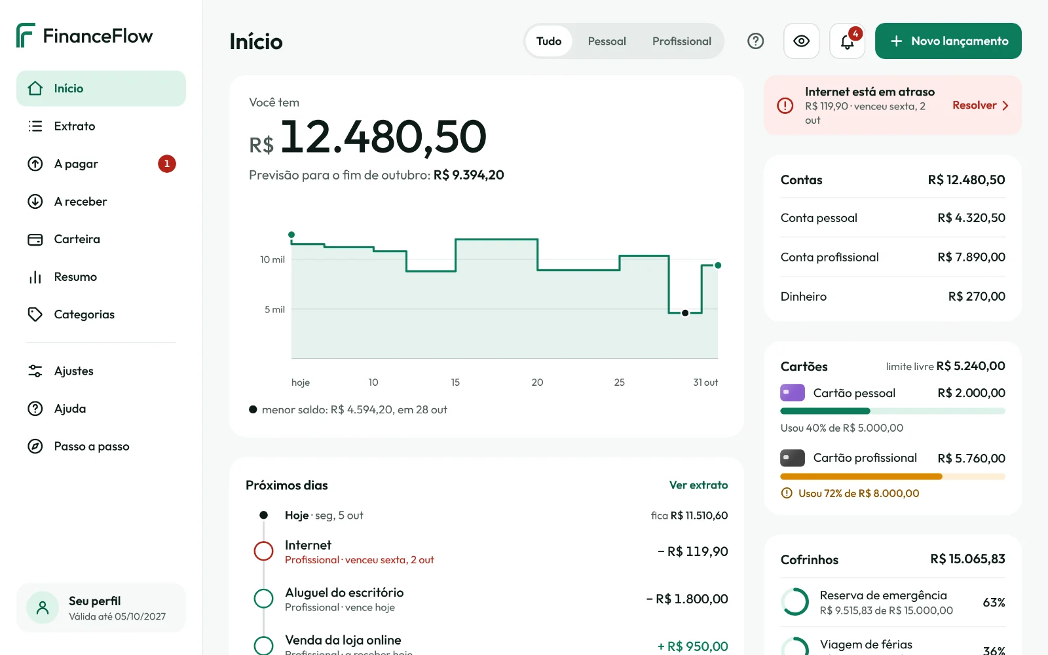
Task: Open A receber via its down-arrow icon
Action: pos(35,201)
